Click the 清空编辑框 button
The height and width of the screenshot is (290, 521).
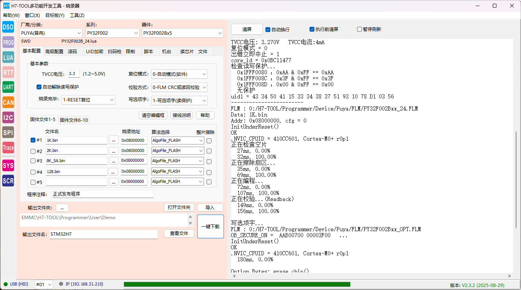point(153,115)
